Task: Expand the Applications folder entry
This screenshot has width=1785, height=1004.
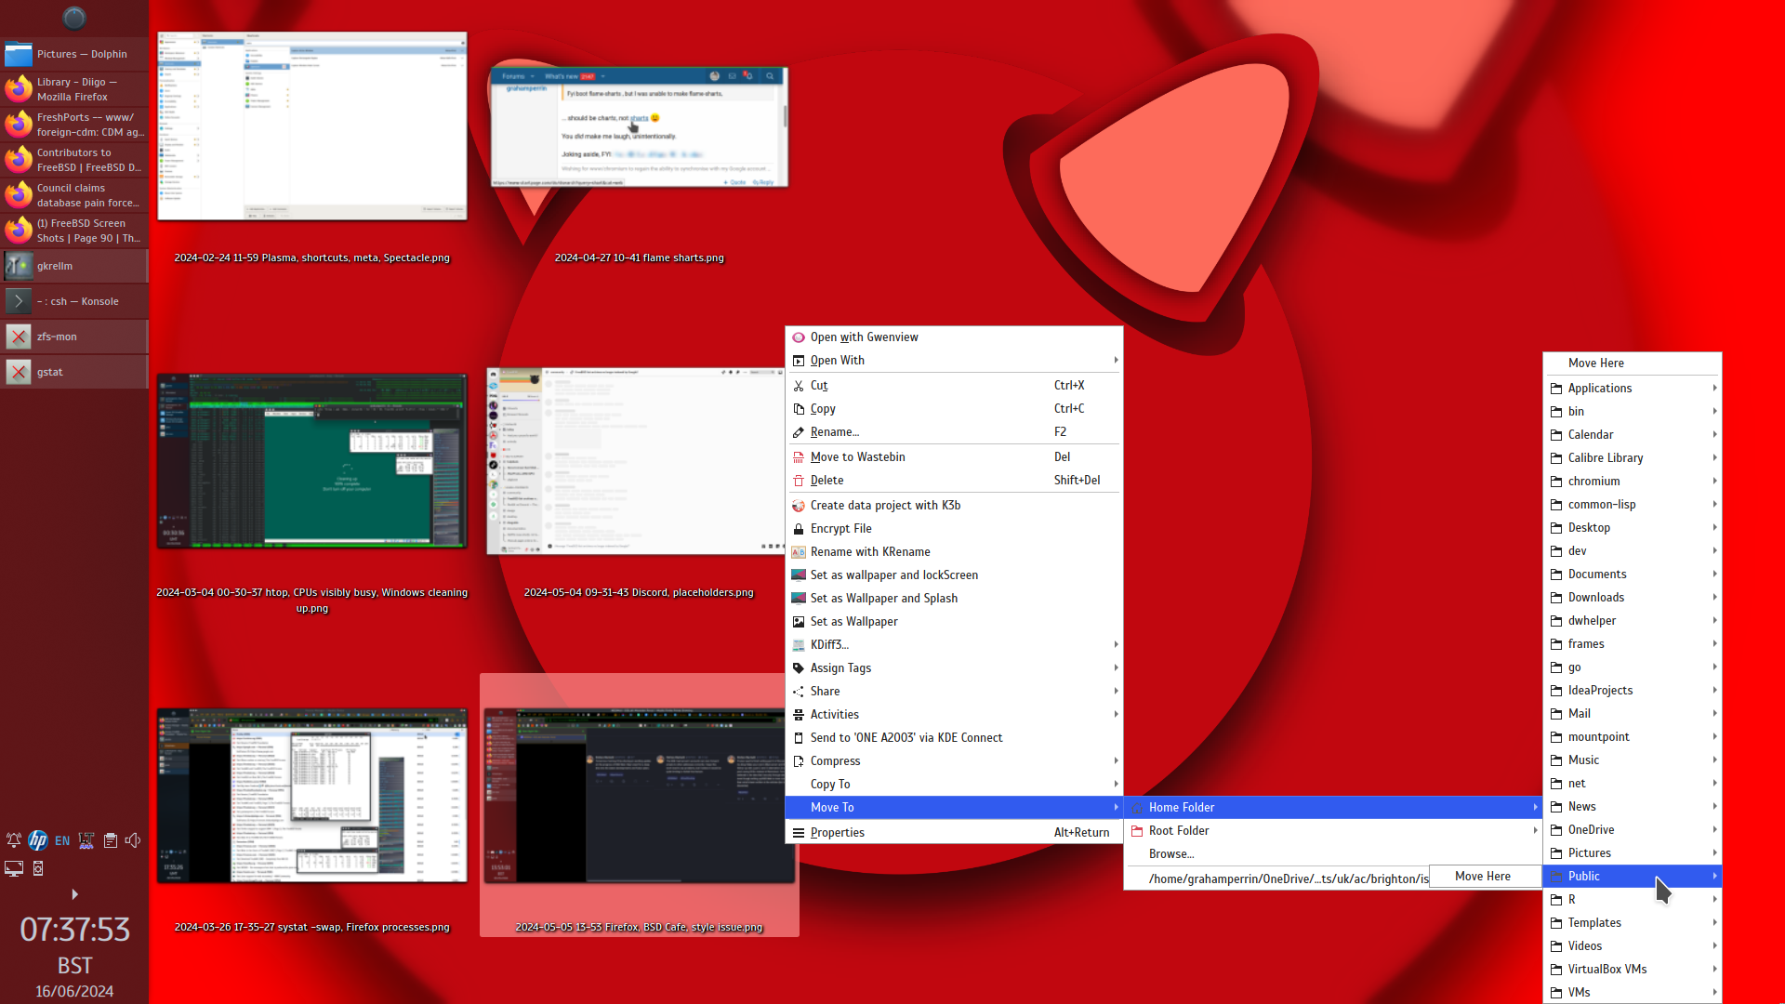Action: (1633, 388)
